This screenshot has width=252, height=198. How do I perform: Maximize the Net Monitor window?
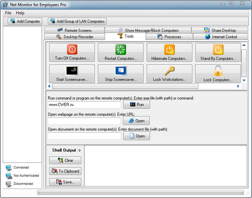point(231,3)
